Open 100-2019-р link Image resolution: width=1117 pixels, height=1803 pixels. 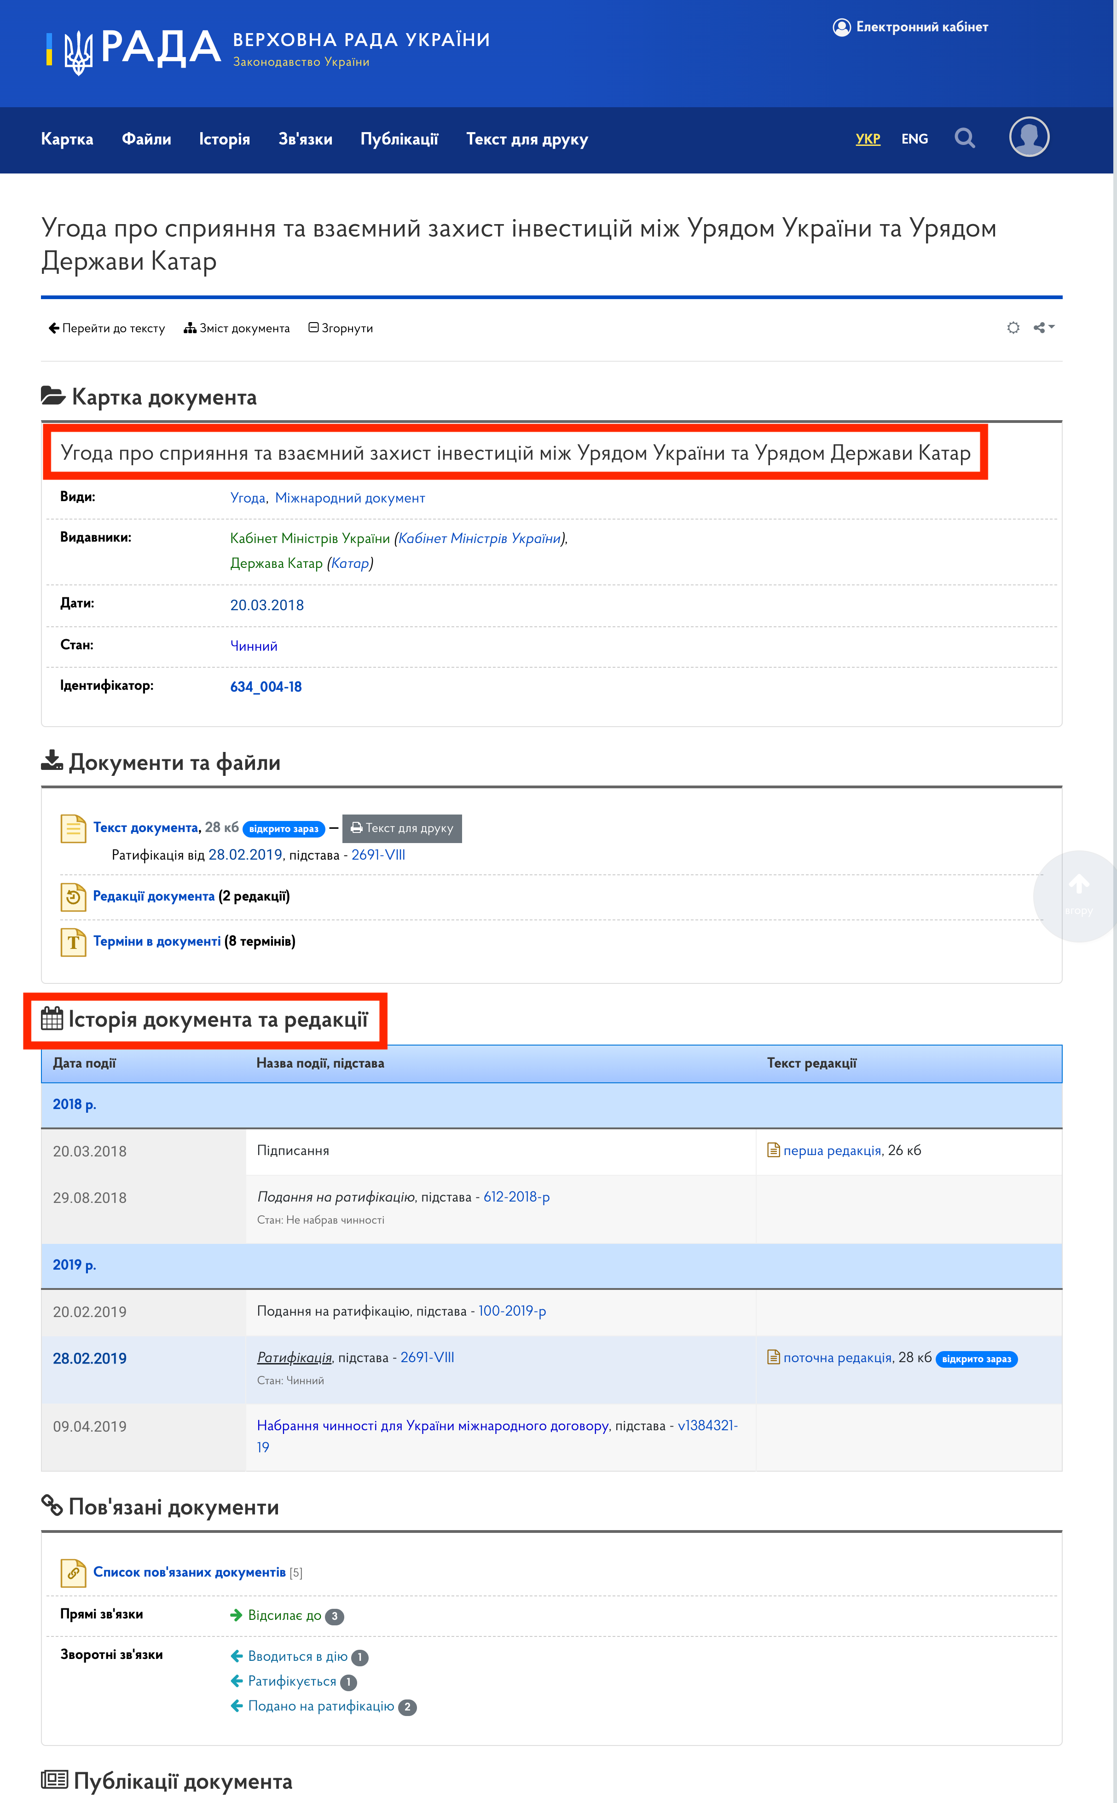pos(512,1311)
